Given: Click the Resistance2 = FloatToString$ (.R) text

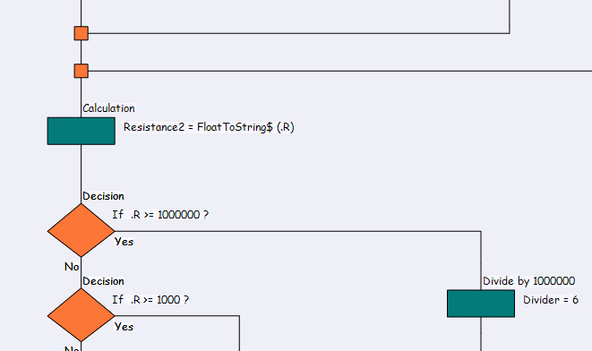Looking at the screenshot, I should [209, 127].
